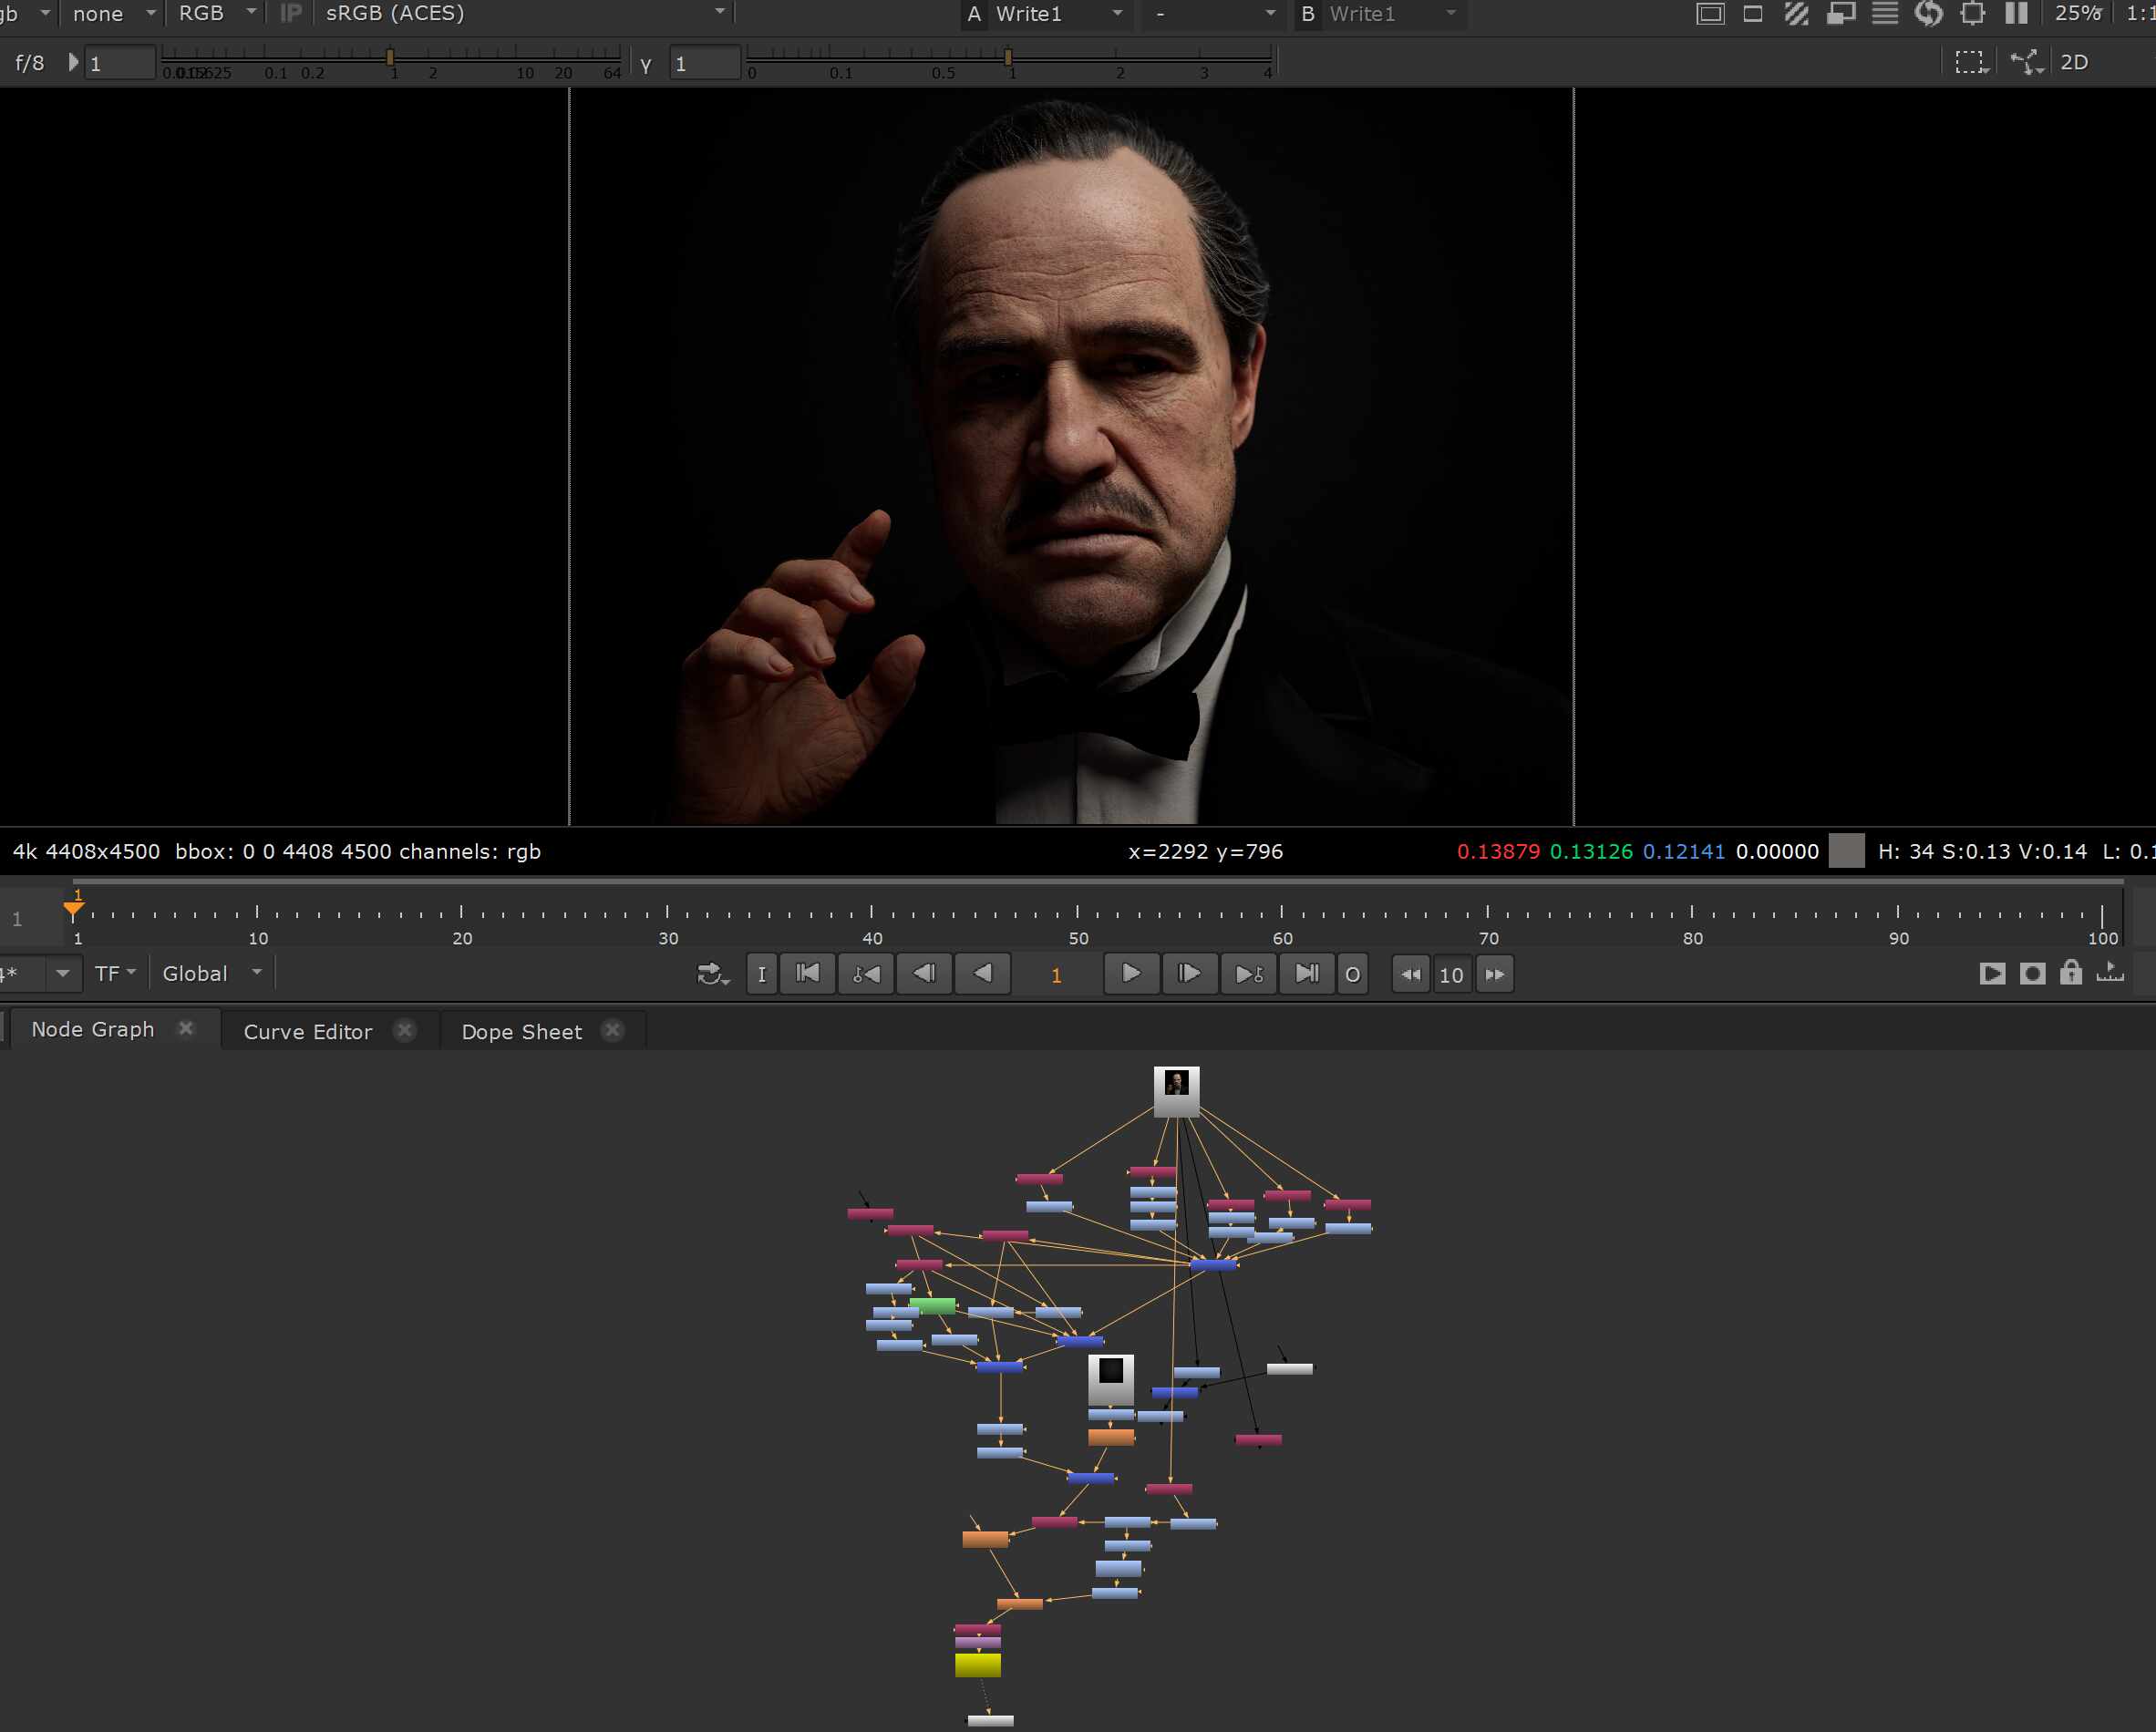This screenshot has width=2156, height=1732.
Task: Set the out point with O button
Action: (x=1353, y=974)
